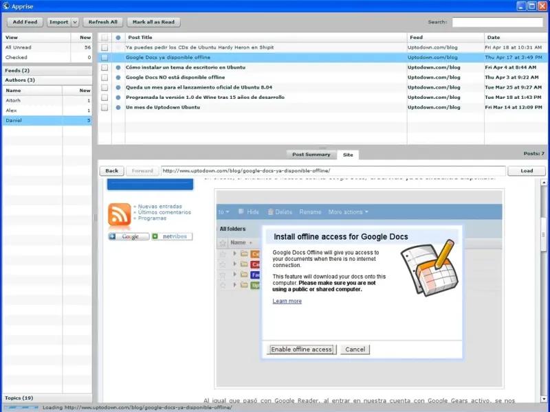
Task: Click the Add to Google button
Action: pos(129,236)
